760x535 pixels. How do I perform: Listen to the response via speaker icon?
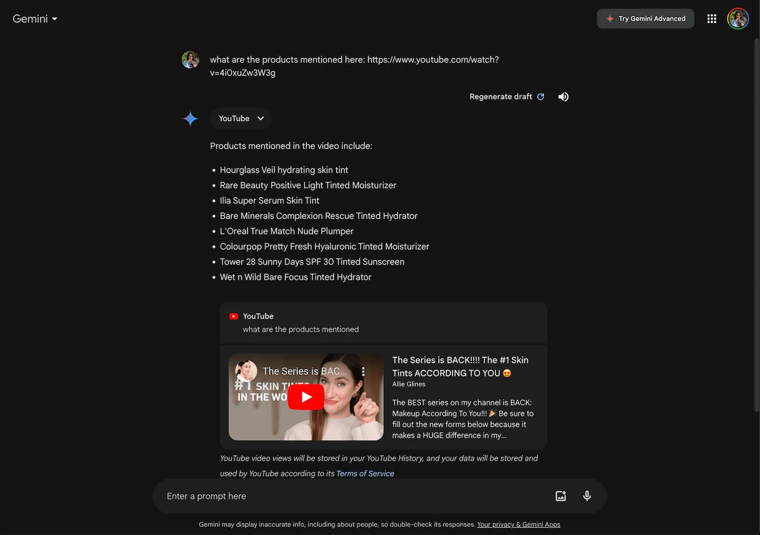pyautogui.click(x=563, y=97)
